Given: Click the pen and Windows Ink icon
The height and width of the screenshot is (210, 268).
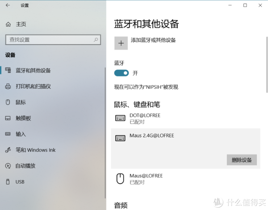Looking at the screenshot, I should point(8,150).
